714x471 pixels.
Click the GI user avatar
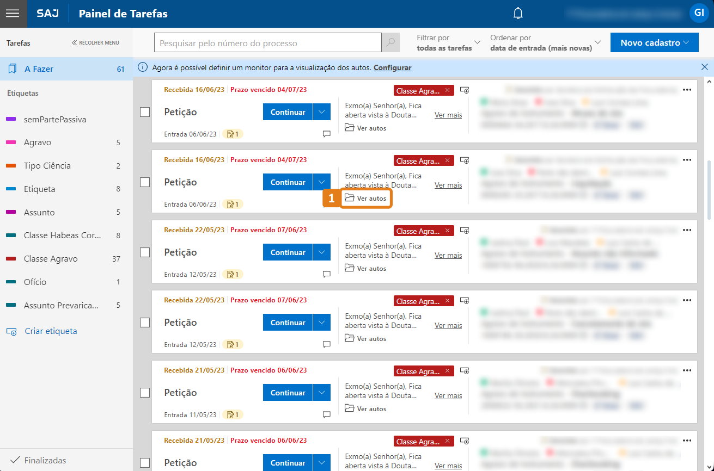[698, 13]
